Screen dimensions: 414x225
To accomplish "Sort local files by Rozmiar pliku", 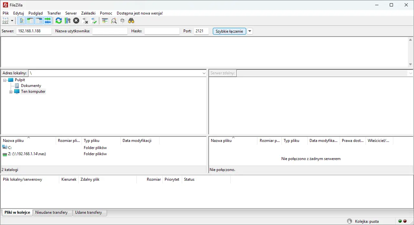I will coord(69,141).
